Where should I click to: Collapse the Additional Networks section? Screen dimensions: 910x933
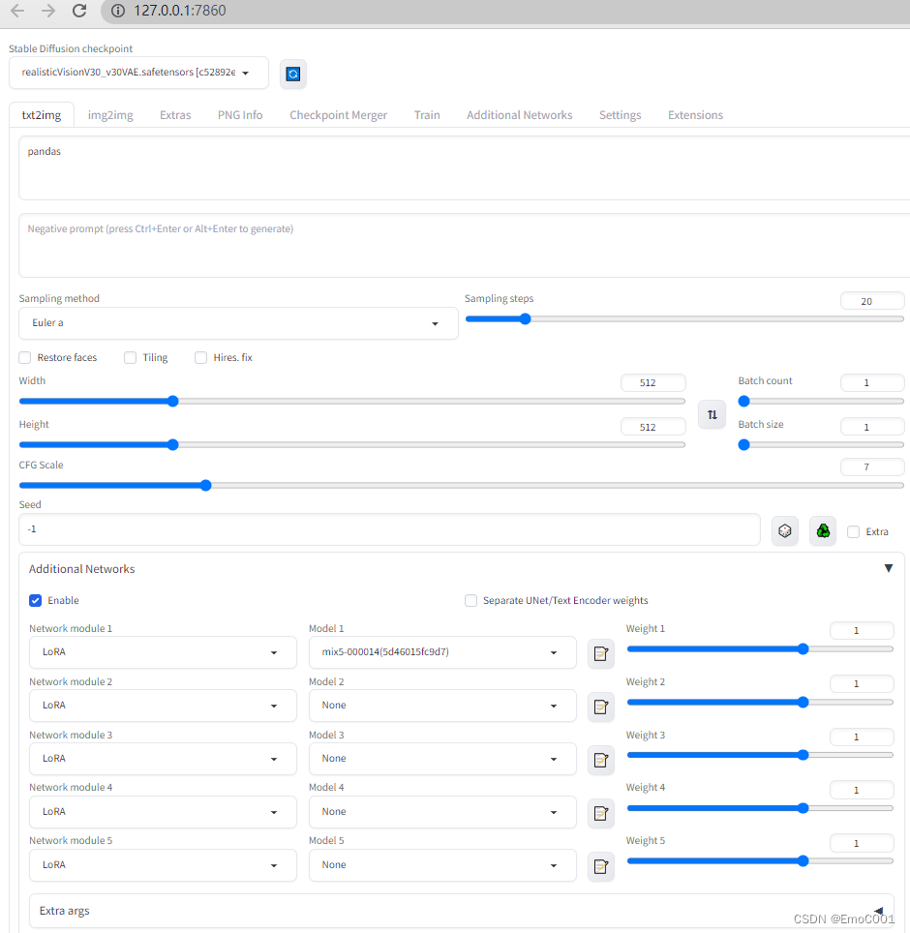coord(889,568)
